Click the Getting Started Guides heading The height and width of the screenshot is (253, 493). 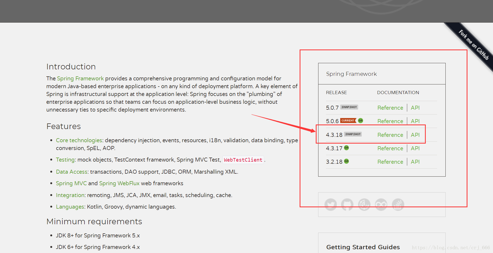[363, 247]
